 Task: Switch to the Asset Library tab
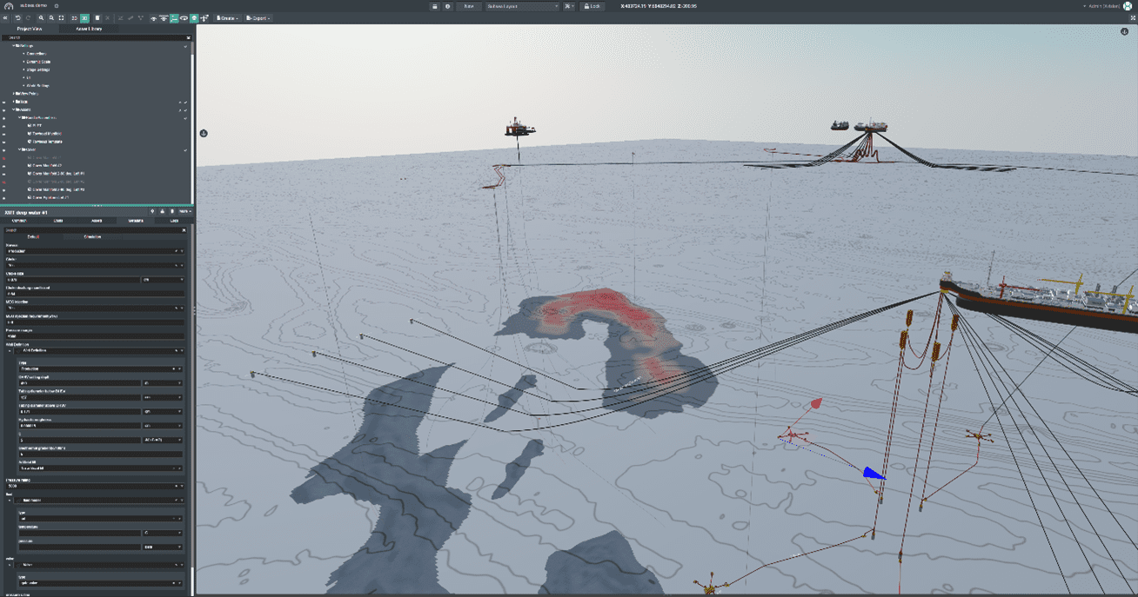[x=89, y=29]
